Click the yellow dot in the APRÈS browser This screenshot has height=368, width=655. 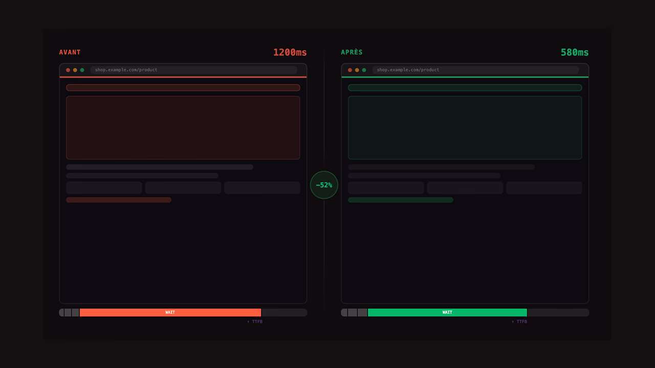pyautogui.click(x=357, y=70)
